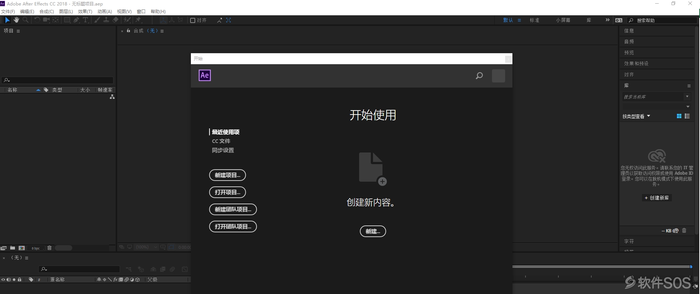
Task: Select the Rotation tool
Action: [37, 20]
